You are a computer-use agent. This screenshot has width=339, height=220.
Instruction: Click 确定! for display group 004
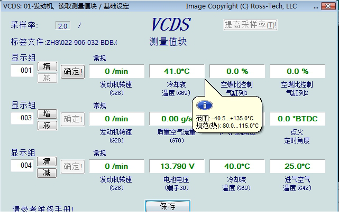click(72, 167)
